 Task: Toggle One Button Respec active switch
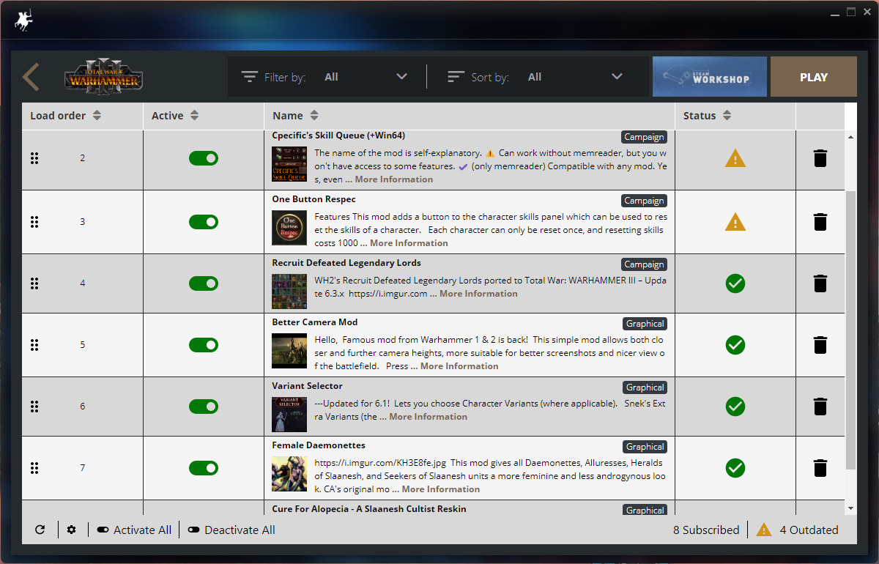pyautogui.click(x=204, y=222)
